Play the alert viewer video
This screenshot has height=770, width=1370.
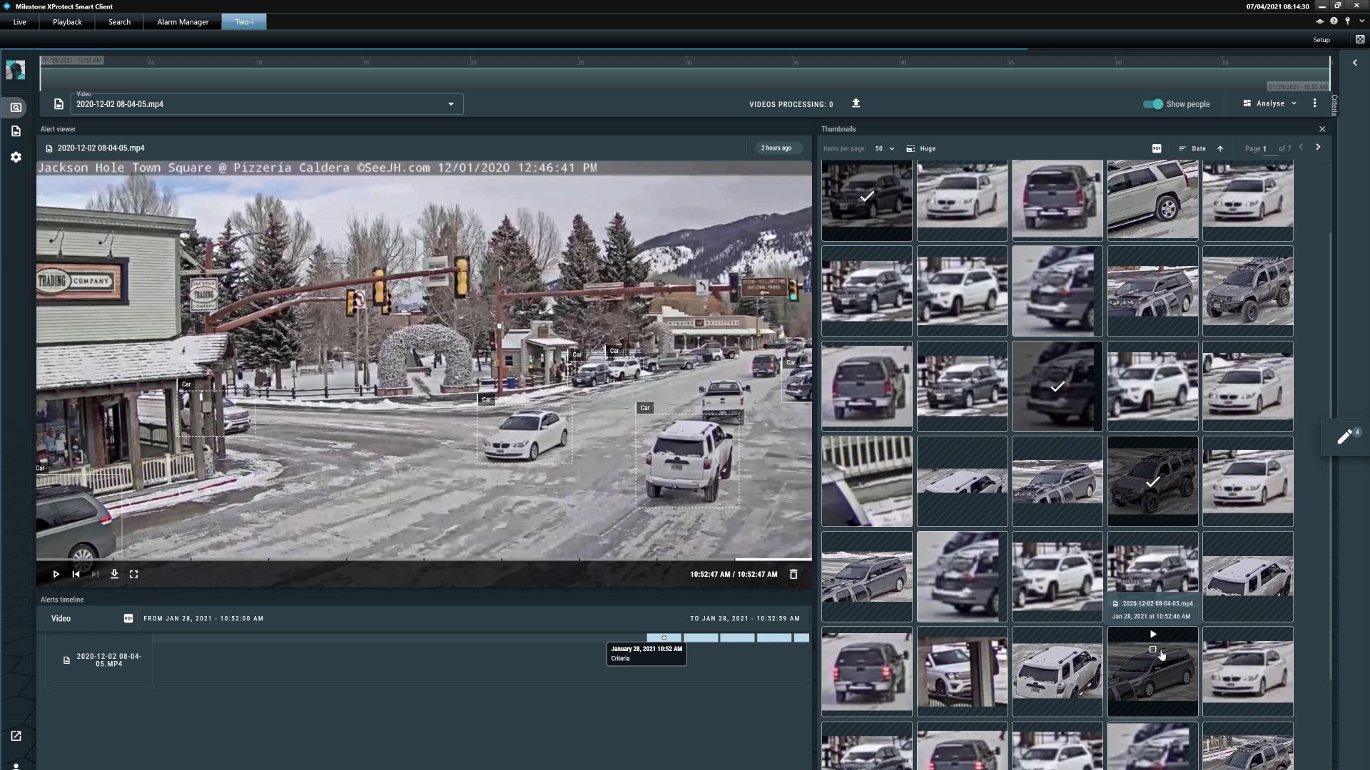(56, 574)
